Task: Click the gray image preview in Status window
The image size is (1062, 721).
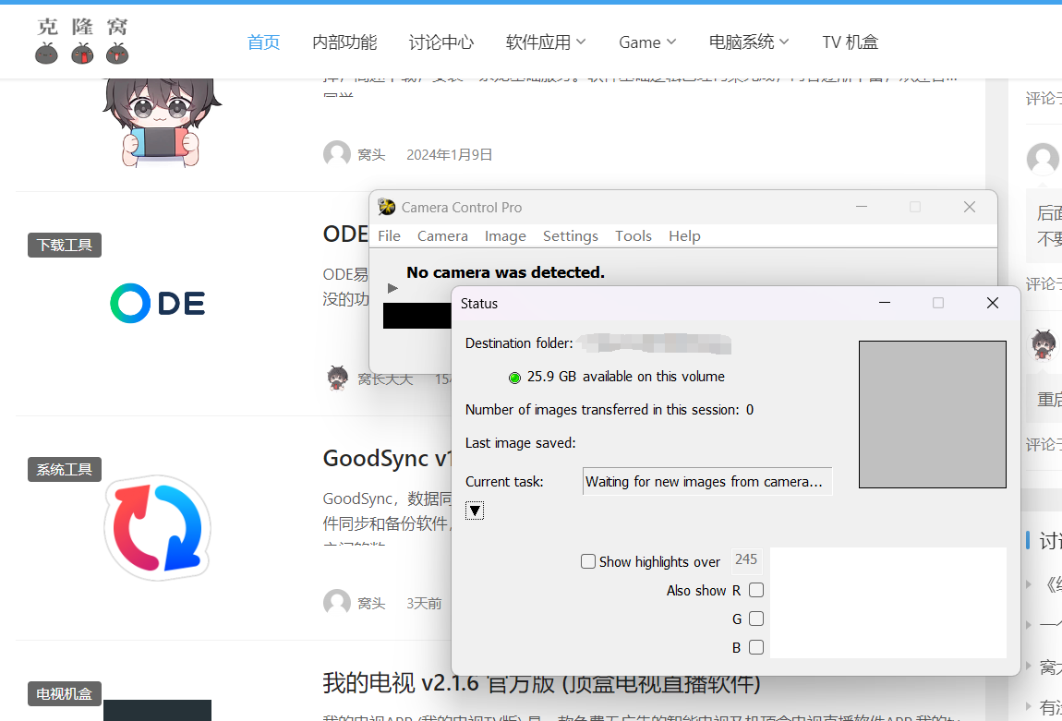Action: (932, 415)
